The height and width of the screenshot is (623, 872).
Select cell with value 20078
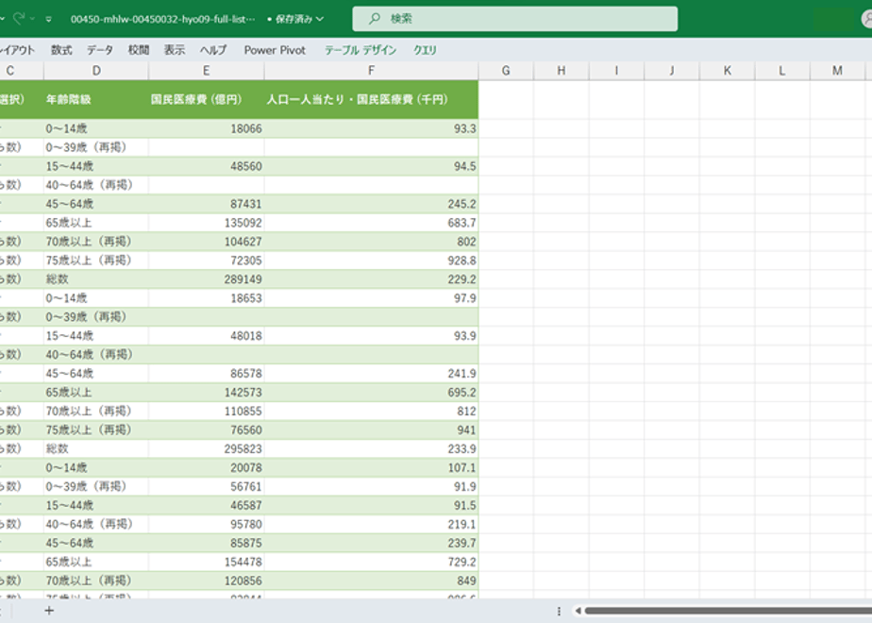(x=207, y=468)
